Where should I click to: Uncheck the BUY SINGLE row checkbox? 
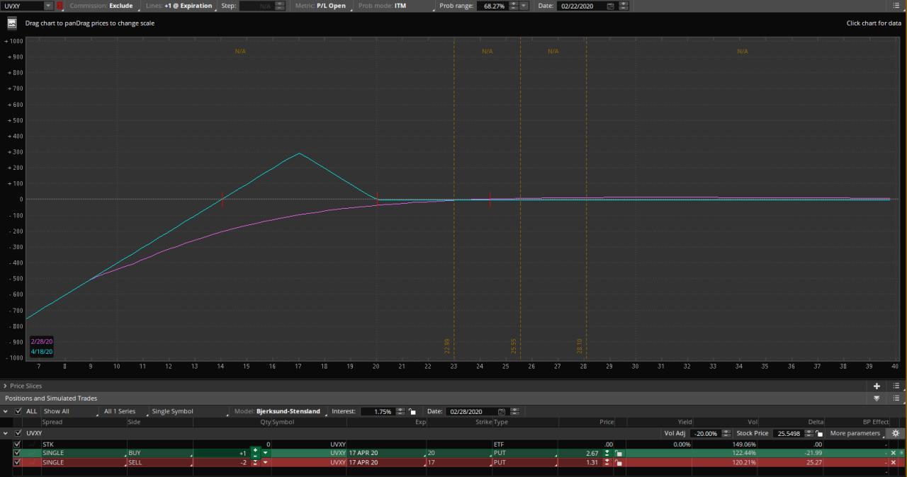pyautogui.click(x=16, y=452)
